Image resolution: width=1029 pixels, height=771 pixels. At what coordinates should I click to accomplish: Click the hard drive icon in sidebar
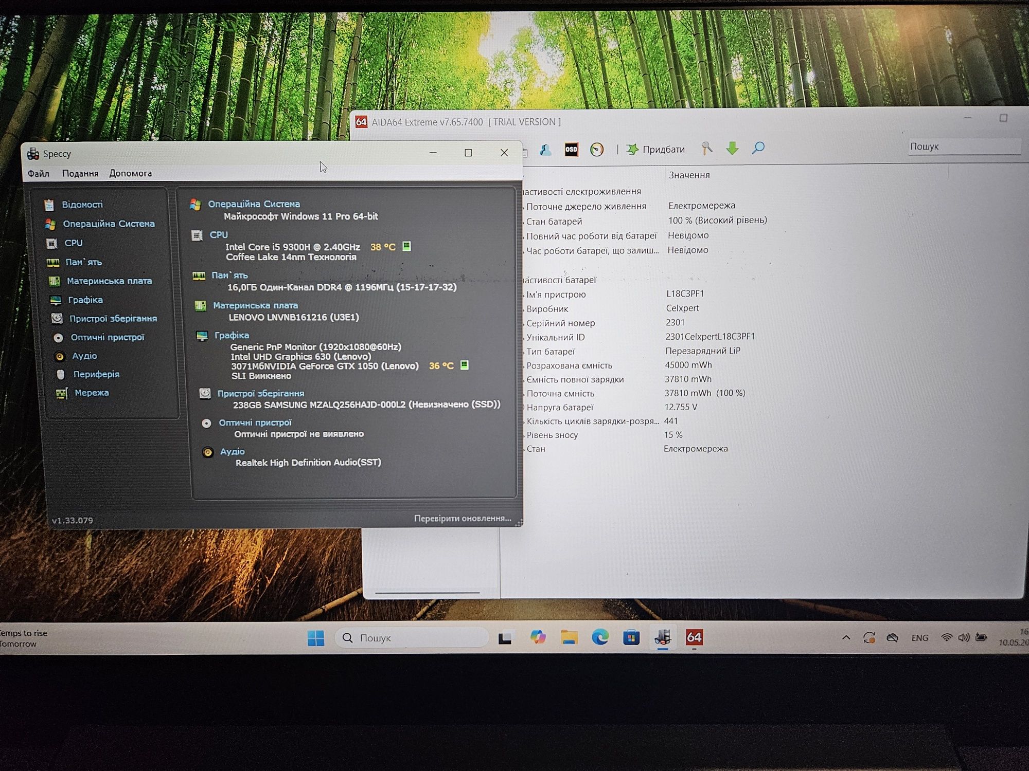tap(57, 319)
